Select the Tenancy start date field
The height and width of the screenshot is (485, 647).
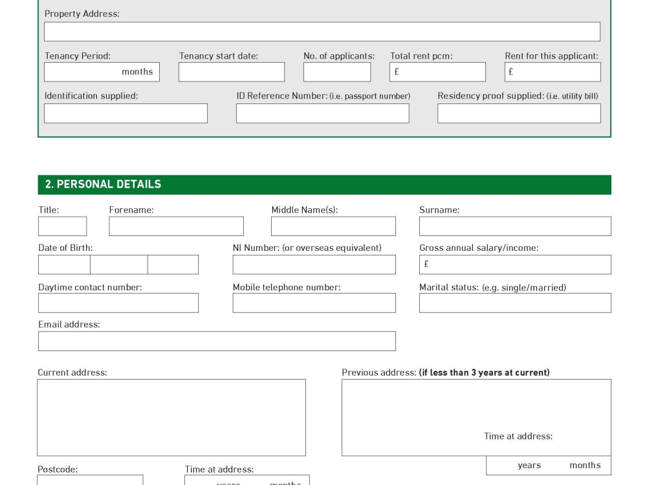(231, 71)
